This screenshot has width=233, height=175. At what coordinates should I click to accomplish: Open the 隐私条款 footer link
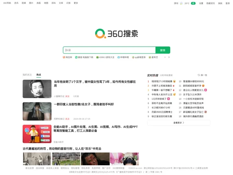tap(85, 168)
